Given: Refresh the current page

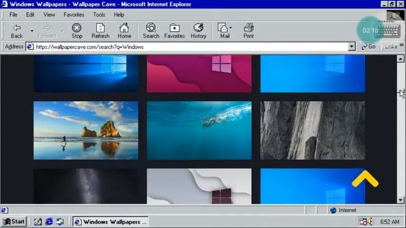Looking at the screenshot, I should pos(100,31).
